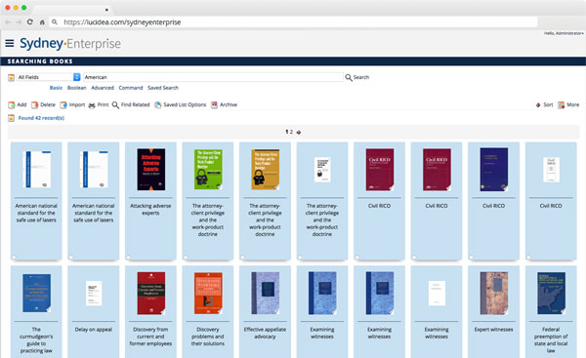Select checkbox on gold attorney-client privilege card

pos(242,258)
